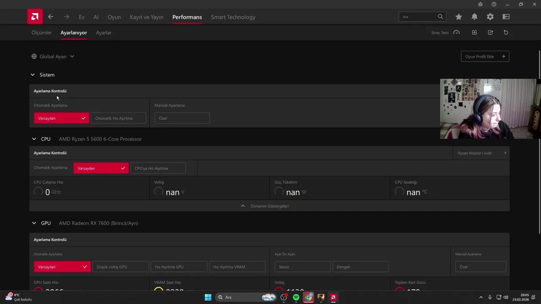Click the bug report icon in title bar
Image resolution: width=541 pixels, height=304 pixels.
pyautogui.click(x=480, y=4)
